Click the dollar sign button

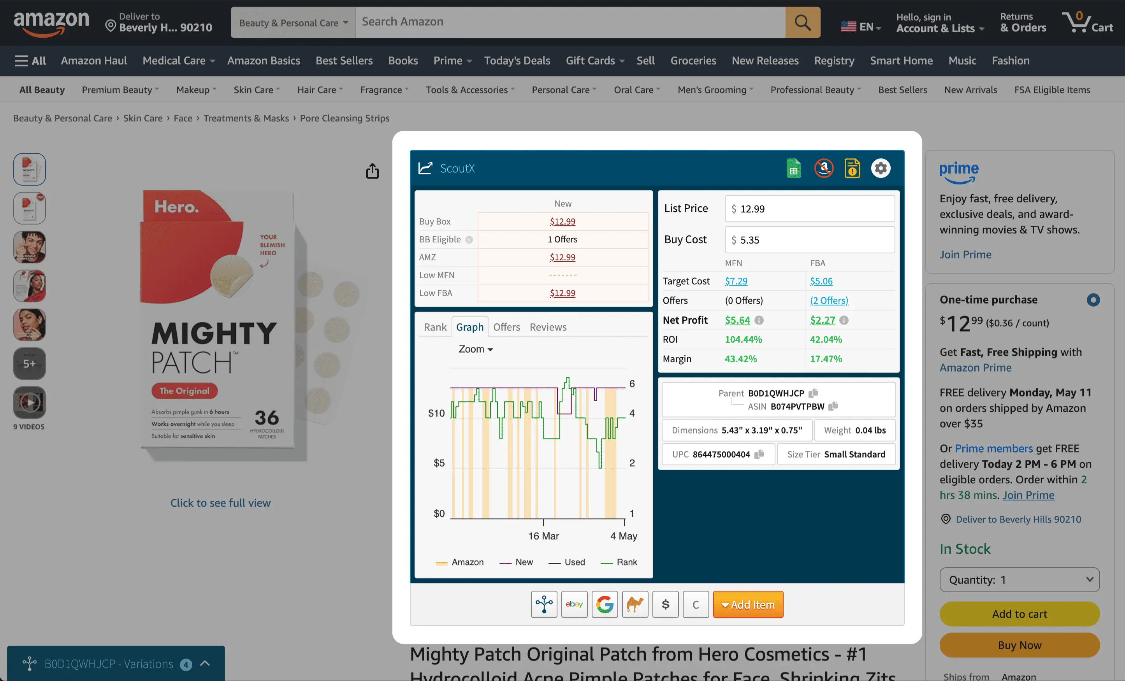click(665, 604)
